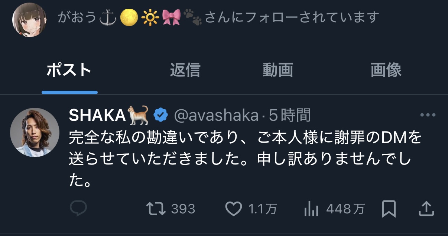Open the three-dot more options menu
This screenshot has width=448, height=236.
click(x=427, y=115)
